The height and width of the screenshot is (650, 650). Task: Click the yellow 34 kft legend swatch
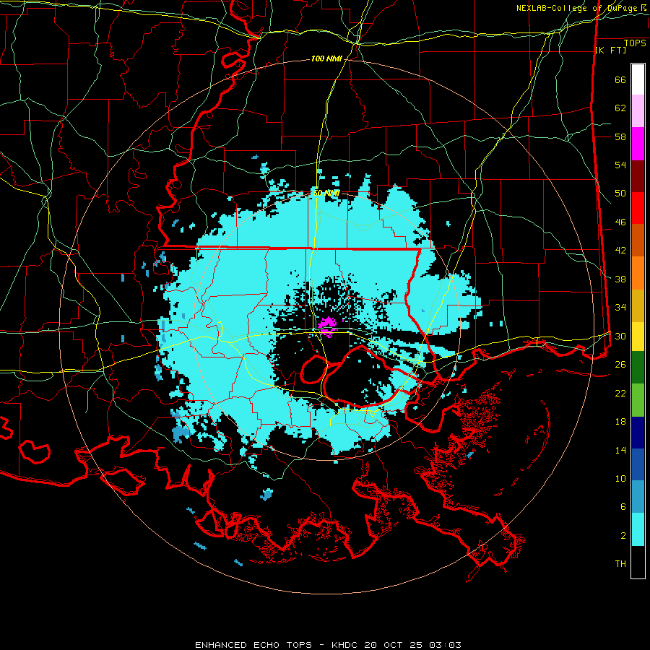point(638,336)
